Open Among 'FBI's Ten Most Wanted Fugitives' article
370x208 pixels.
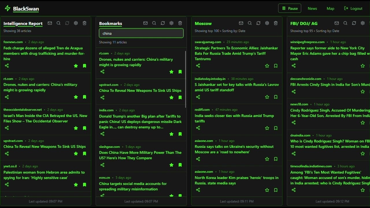click(330, 178)
